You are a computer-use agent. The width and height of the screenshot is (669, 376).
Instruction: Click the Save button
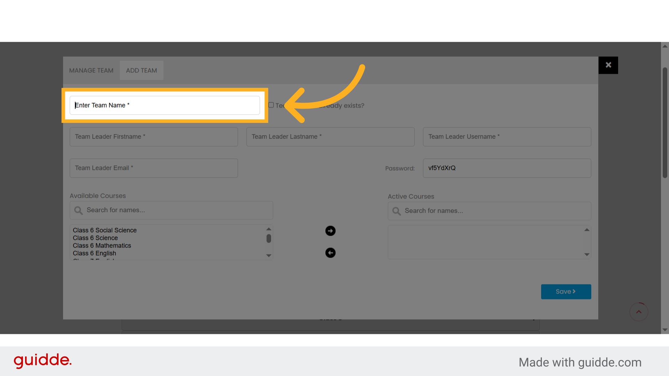[x=566, y=291]
